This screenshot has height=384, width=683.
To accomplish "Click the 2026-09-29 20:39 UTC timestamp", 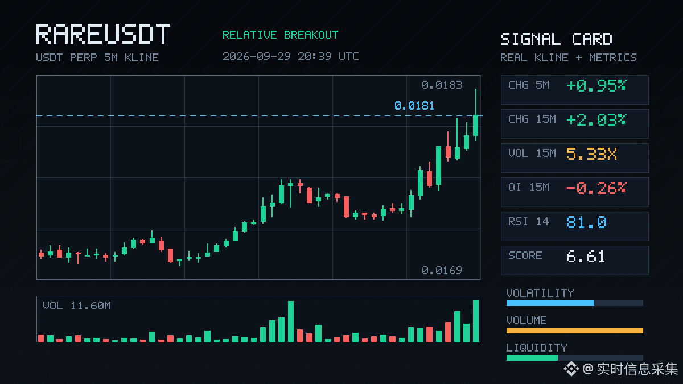I will pyautogui.click(x=291, y=56).
